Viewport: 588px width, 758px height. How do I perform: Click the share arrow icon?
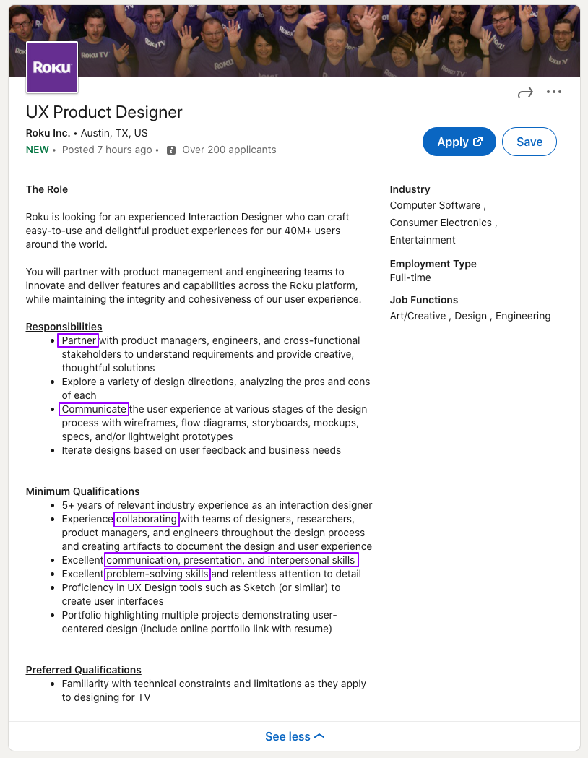tap(525, 92)
